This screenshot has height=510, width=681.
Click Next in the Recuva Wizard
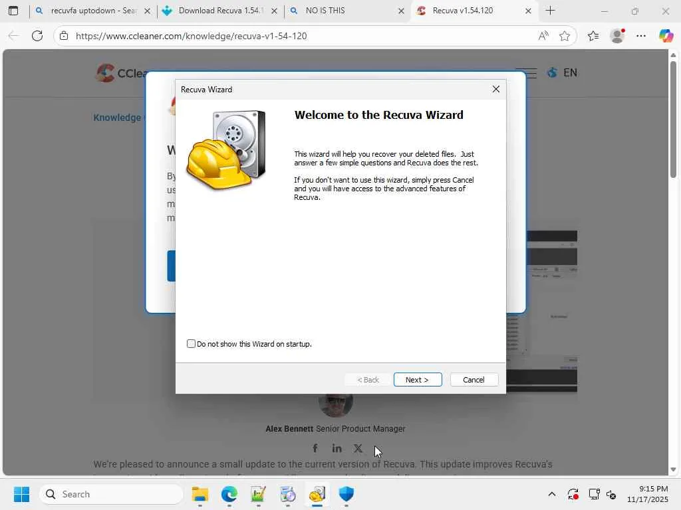418,379
